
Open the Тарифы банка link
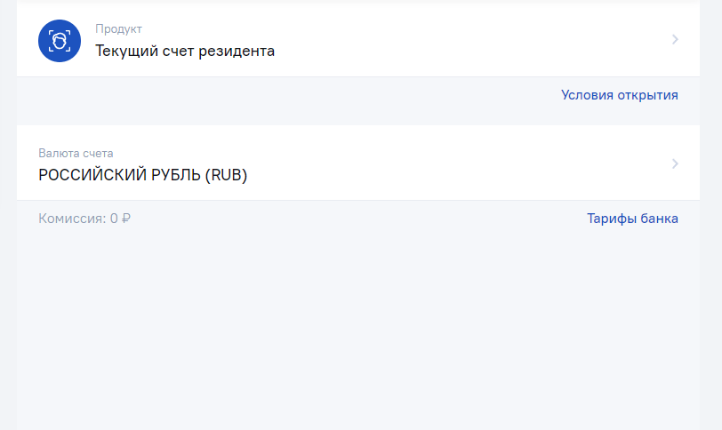click(632, 219)
